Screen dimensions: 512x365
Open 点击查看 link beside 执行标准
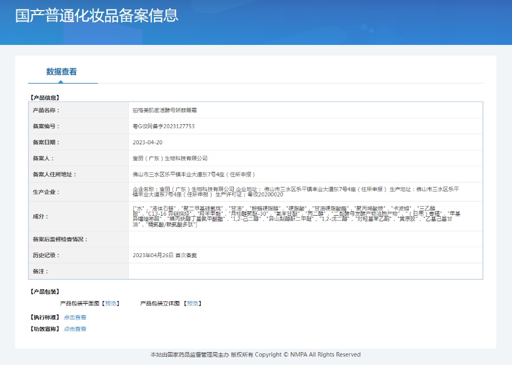coord(75,317)
